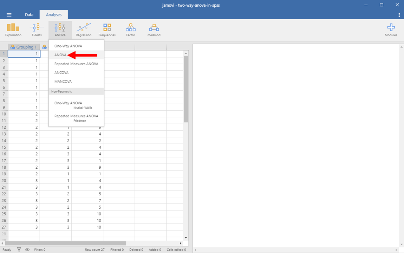Select ANCOVA from the menu
404x253 pixels.
point(61,72)
